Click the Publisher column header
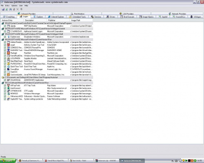Image resolution: width=204 pixels, height=163 pixels. (58, 20)
